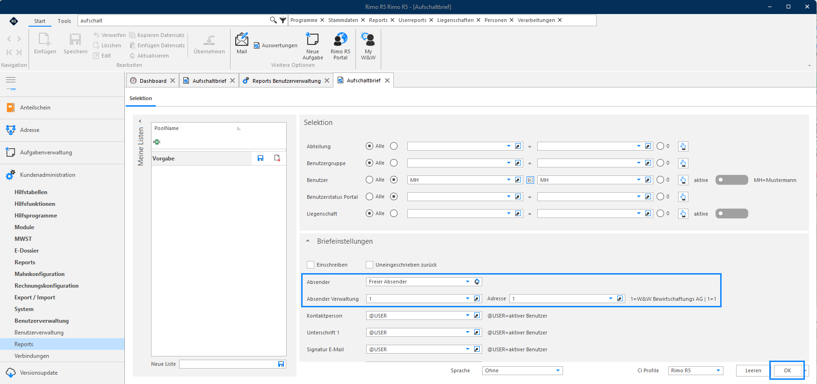Open the Mail tool in ribbon
Image resolution: width=817 pixels, height=384 pixels.
tap(241, 43)
